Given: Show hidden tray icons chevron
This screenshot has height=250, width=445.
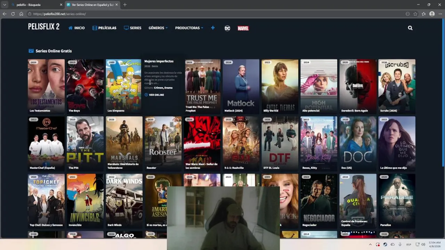Looking at the screenshot, I should click(x=370, y=244).
